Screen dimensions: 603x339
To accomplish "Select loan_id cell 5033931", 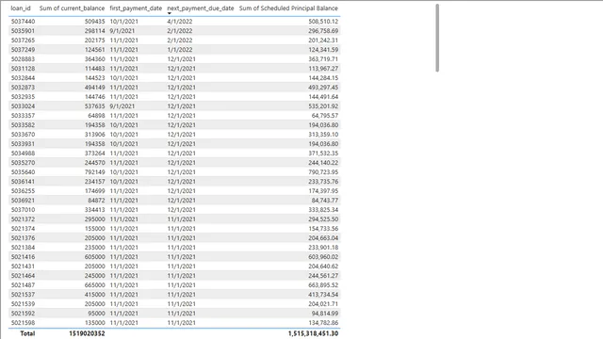I will tap(23, 144).
